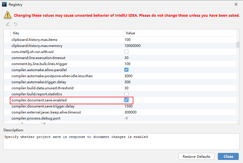The height and width of the screenshot is (163, 243).
Task: Enable com.intellij.sh.run.with.wsl checkbox
Action: pyautogui.click(x=126, y=52)
